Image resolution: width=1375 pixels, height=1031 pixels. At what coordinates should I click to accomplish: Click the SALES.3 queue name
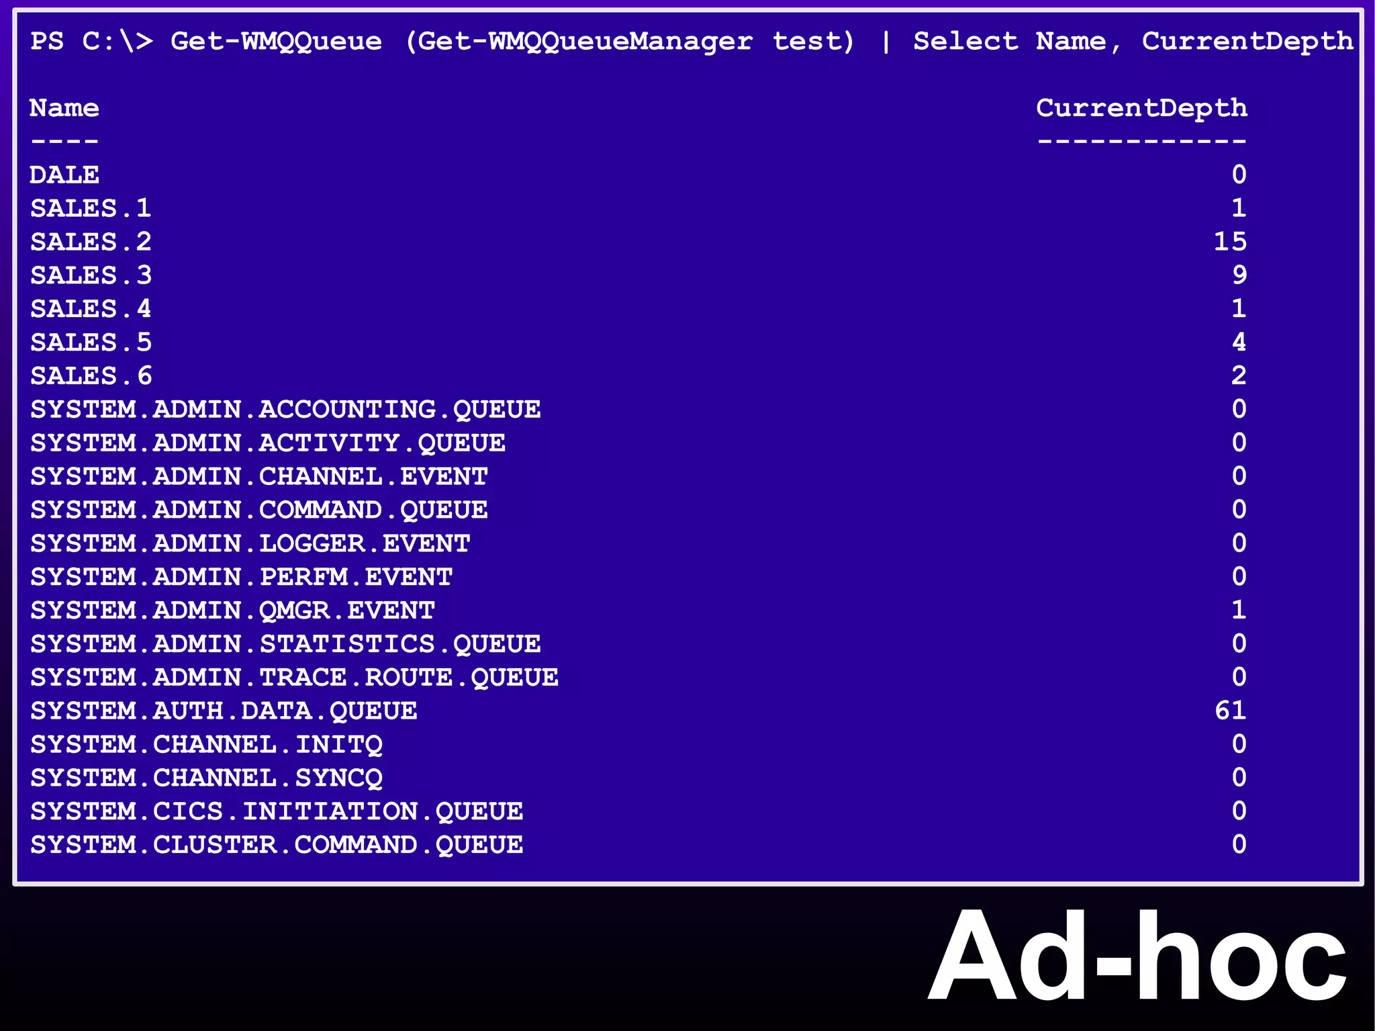pos(91,276)
